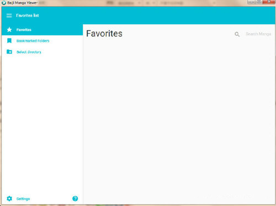Minimize the Manga Viewer window

click(x=251, y=2)
